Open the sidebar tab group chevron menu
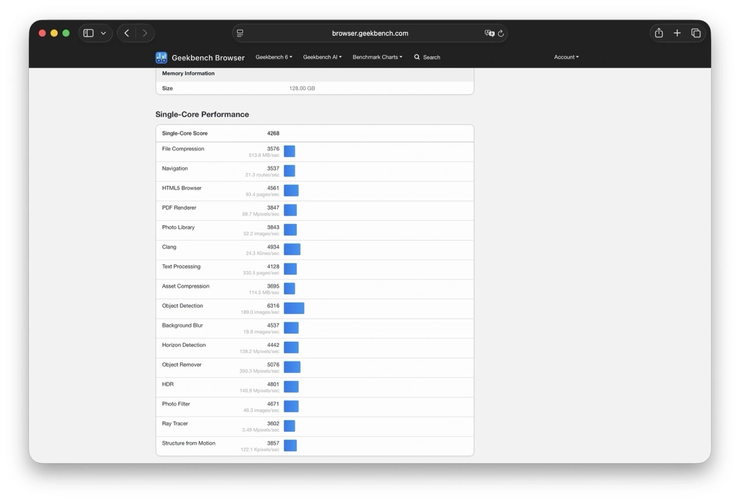The image size is (740, 501). [103, 34]
